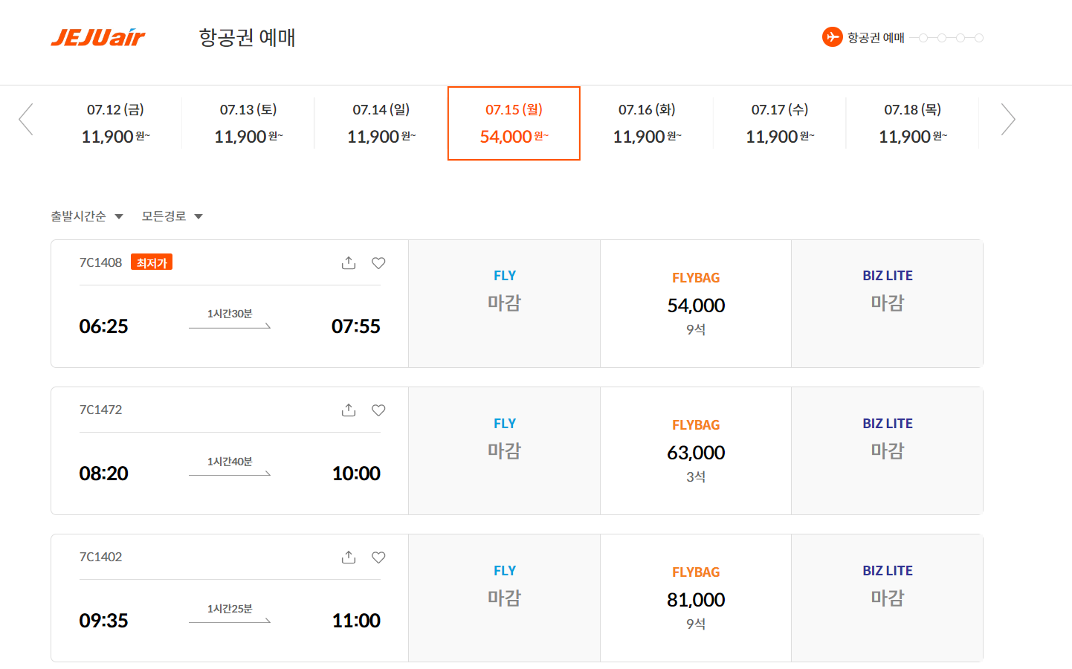Click the first booking progress dot
This screenshot has height=669, width=1072.
pos(923,37)
